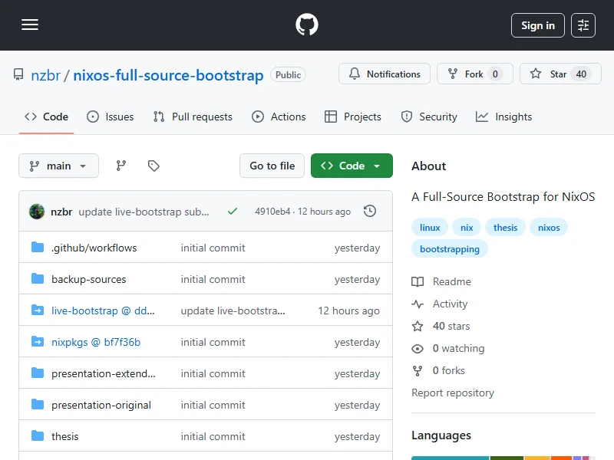Switch to the Pull requests tab
The height and width of the screenshot is (460, 614).
pyautogui.click(x=193, y=117)
